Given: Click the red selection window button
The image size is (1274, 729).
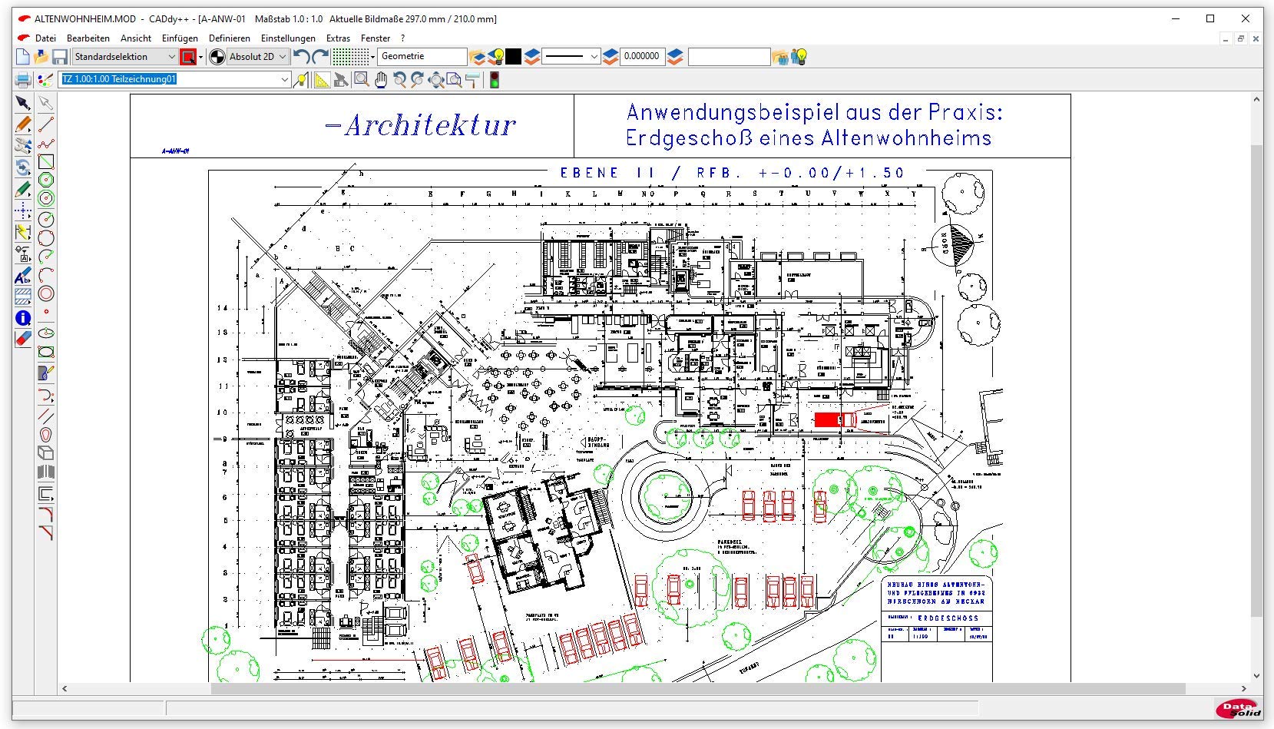Looking at the screenshot, I should pyautogui.click(x=188, y=57).
